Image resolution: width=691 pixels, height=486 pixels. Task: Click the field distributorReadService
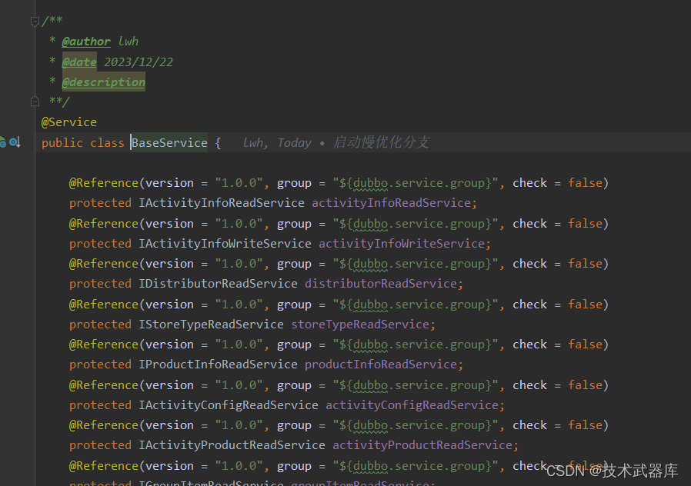pyautogui.click(x=381, y=284)
